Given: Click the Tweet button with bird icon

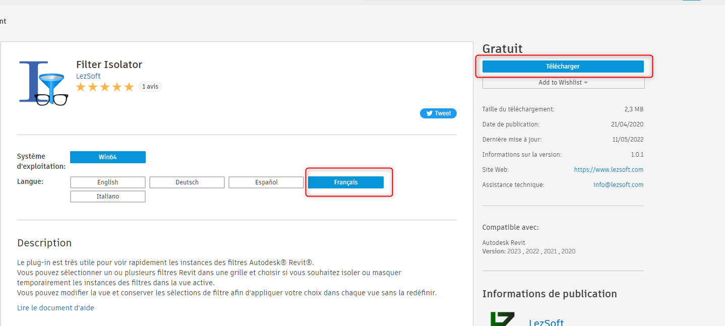Looking at the screenshot, I should coord(438,113).
